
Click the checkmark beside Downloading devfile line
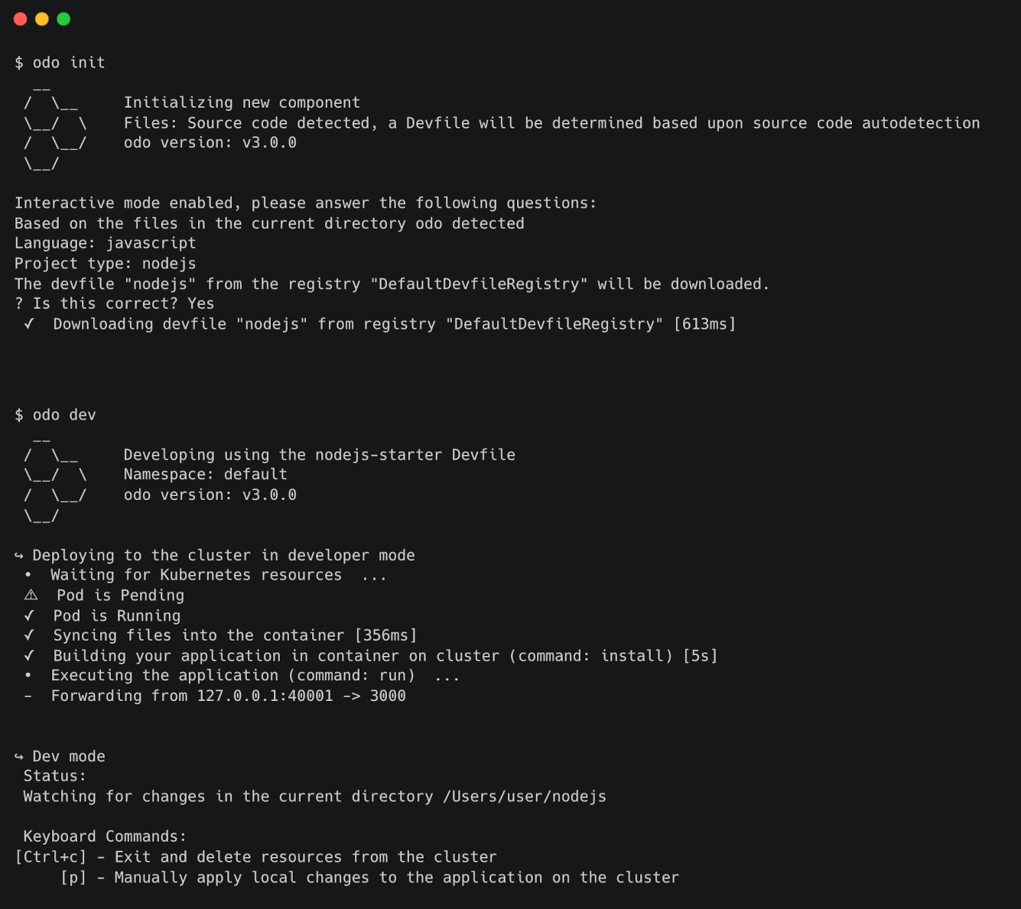[29, 324]
